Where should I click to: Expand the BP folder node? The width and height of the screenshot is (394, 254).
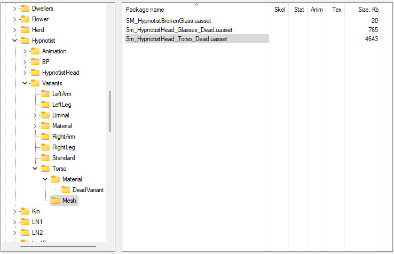click(25, 62)
